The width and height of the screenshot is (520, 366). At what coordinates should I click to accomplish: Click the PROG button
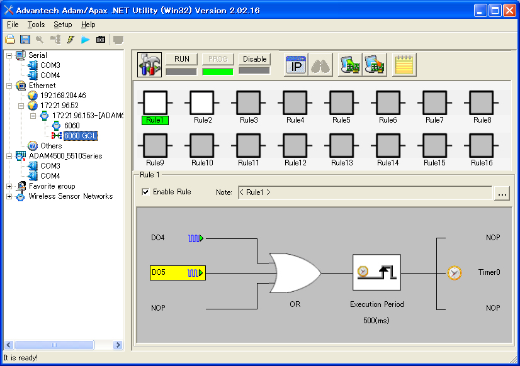(x=218, y=59)
